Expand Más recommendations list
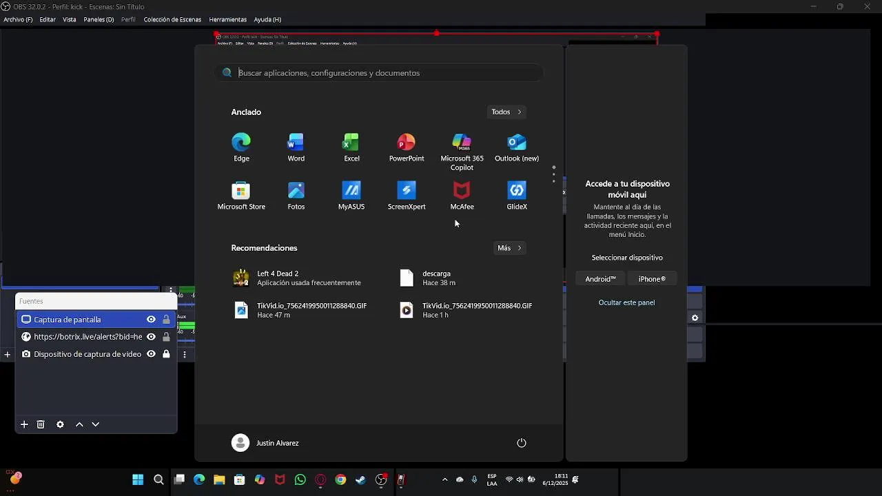Screen dimensions: 882x496 510,248
